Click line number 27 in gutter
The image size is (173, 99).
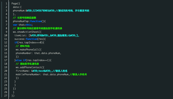pos(6,95)
